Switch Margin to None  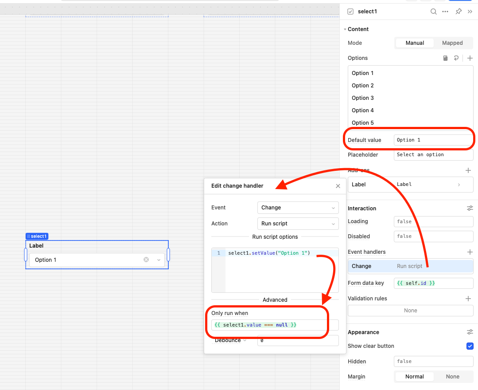coord(453,376)
